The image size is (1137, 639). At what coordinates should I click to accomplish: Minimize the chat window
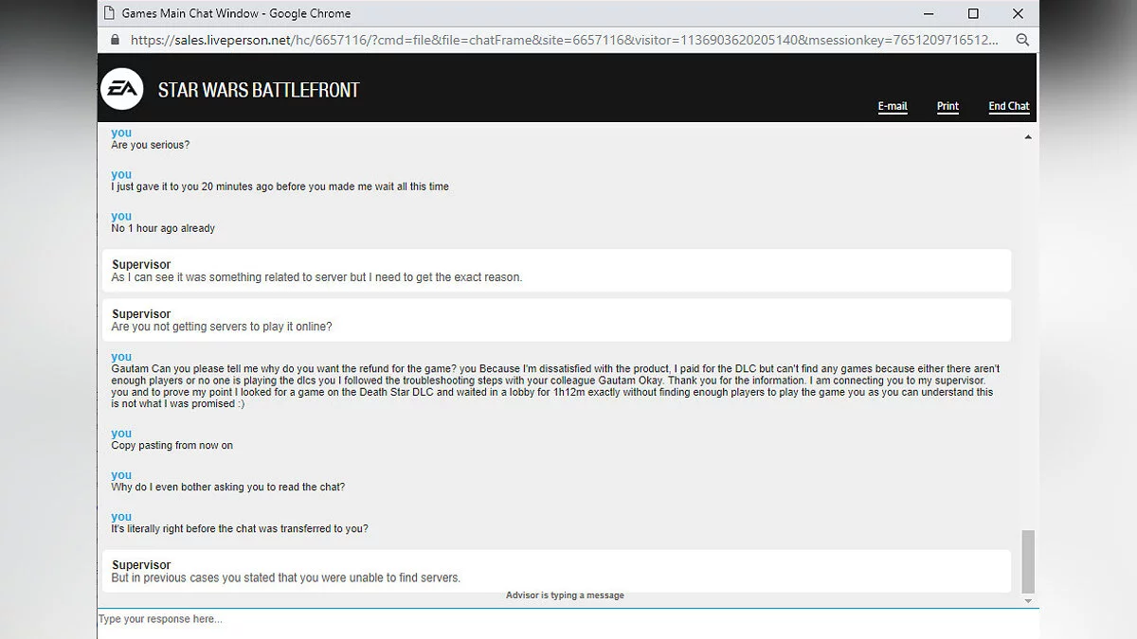[928, 13]
